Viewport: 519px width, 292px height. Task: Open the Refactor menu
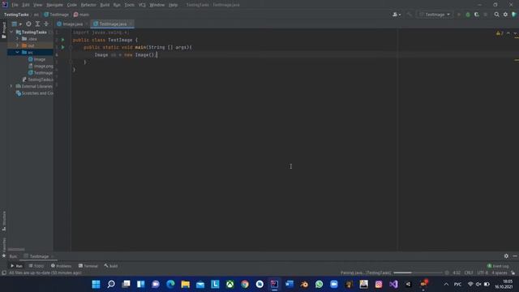point(88,5)
